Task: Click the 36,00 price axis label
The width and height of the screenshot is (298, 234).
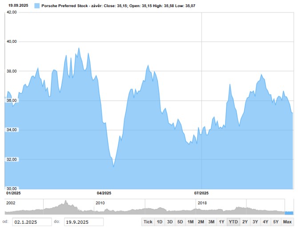Action: coord(12,101)
